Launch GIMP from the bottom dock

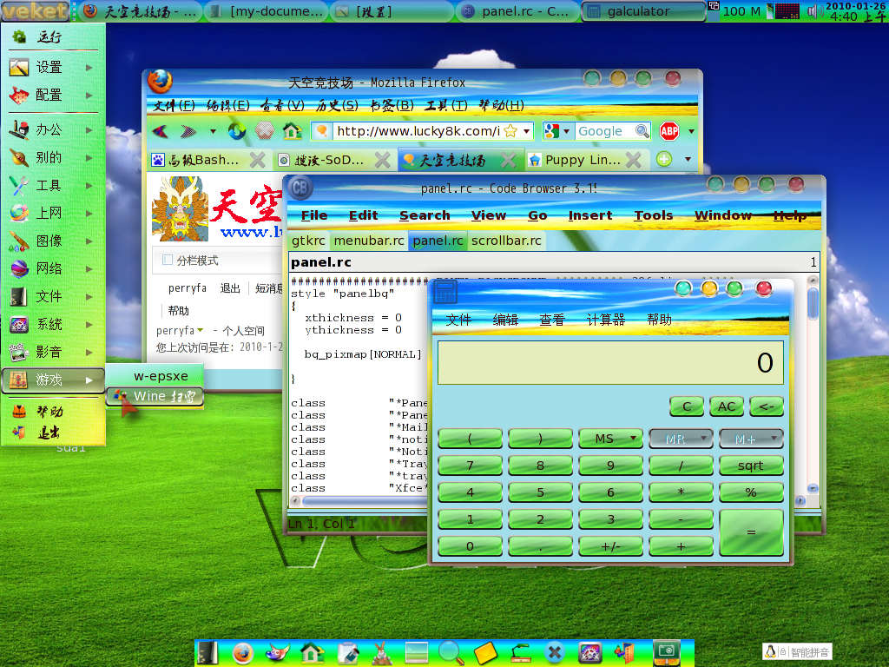point(278,653)
